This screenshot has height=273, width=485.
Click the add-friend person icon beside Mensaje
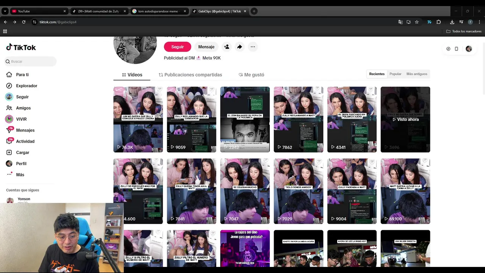[227, 47]
